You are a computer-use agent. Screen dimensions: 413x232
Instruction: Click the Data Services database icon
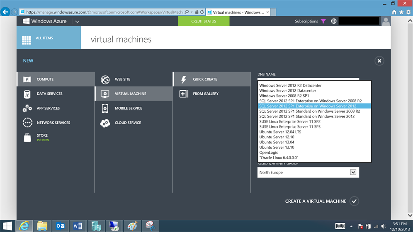(x=27, y=94)
